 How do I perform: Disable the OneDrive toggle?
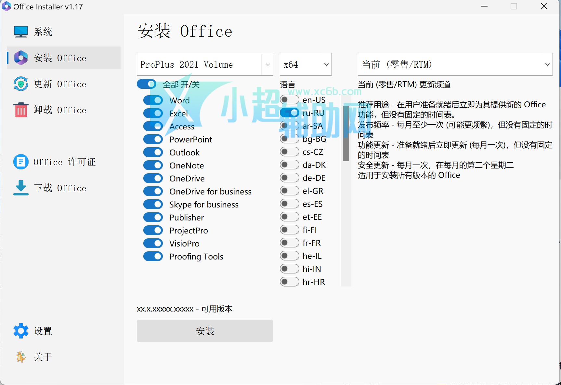[x=153, y=178]
